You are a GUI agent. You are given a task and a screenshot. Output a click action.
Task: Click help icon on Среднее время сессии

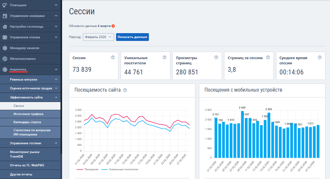pyautogui.click(x=320, y=58)
